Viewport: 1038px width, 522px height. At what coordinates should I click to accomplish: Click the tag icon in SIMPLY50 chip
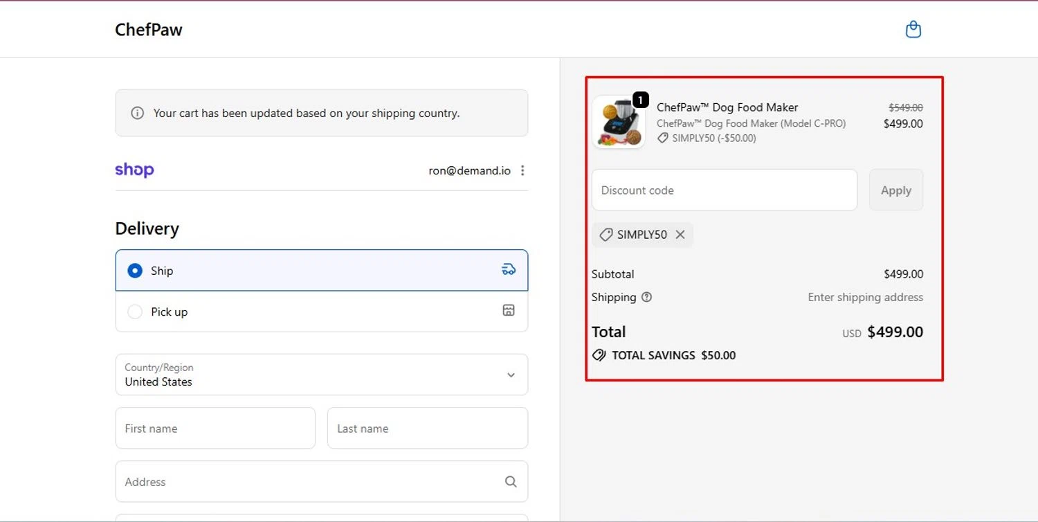click(605, 235)
